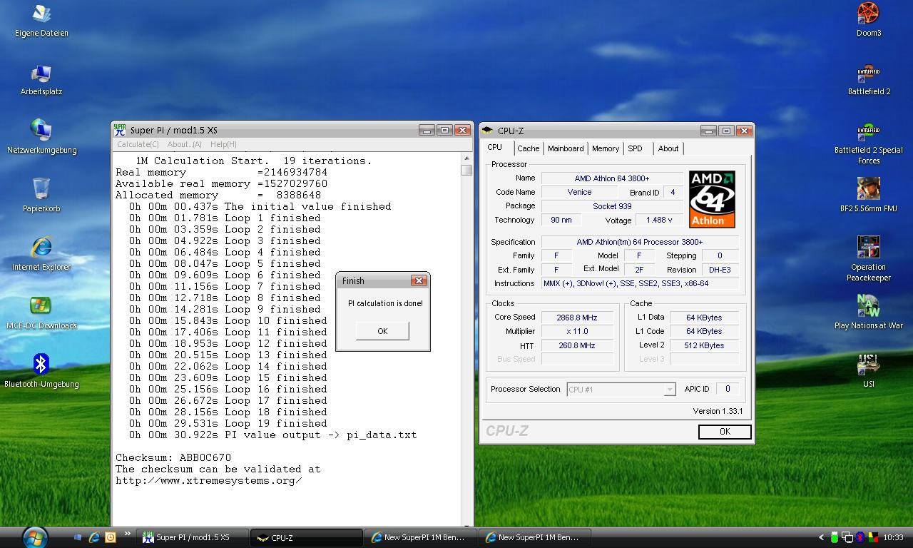The width and height of the screenshot is (913, 548).
Task: Launch the Operation Peacekeeper desktop shortcut
Action: click(x=868, y=259)
